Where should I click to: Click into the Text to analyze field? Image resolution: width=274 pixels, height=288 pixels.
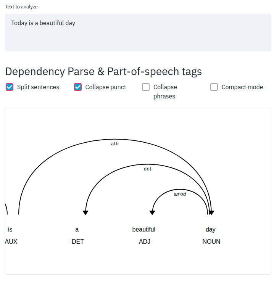[x=138, y=32]
